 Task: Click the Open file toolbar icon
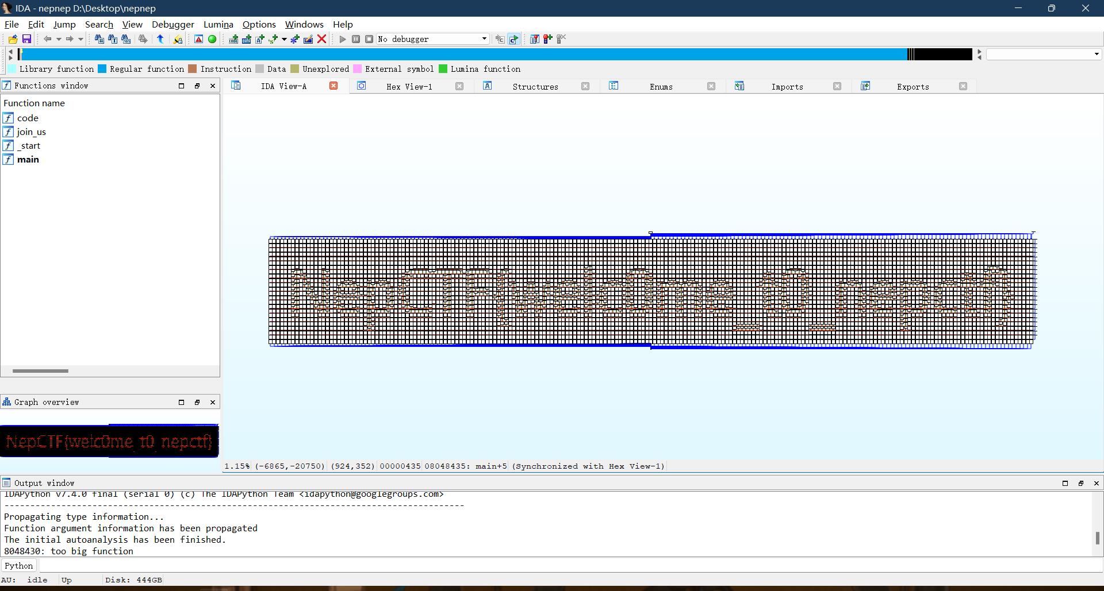point(13,39)
